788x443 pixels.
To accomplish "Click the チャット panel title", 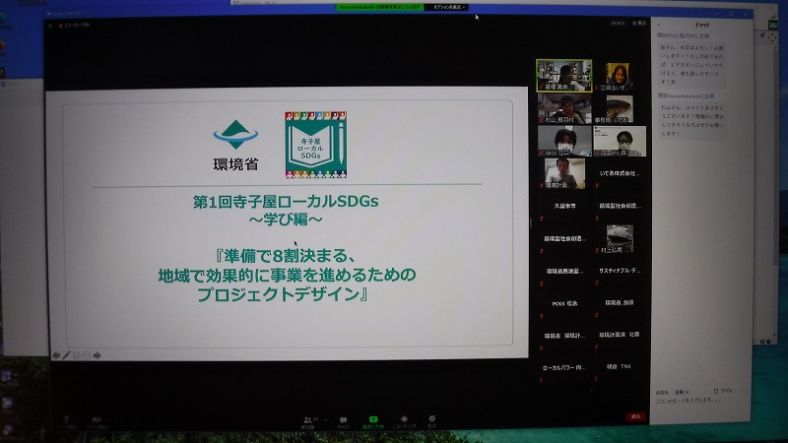I will tap(702, 24).
